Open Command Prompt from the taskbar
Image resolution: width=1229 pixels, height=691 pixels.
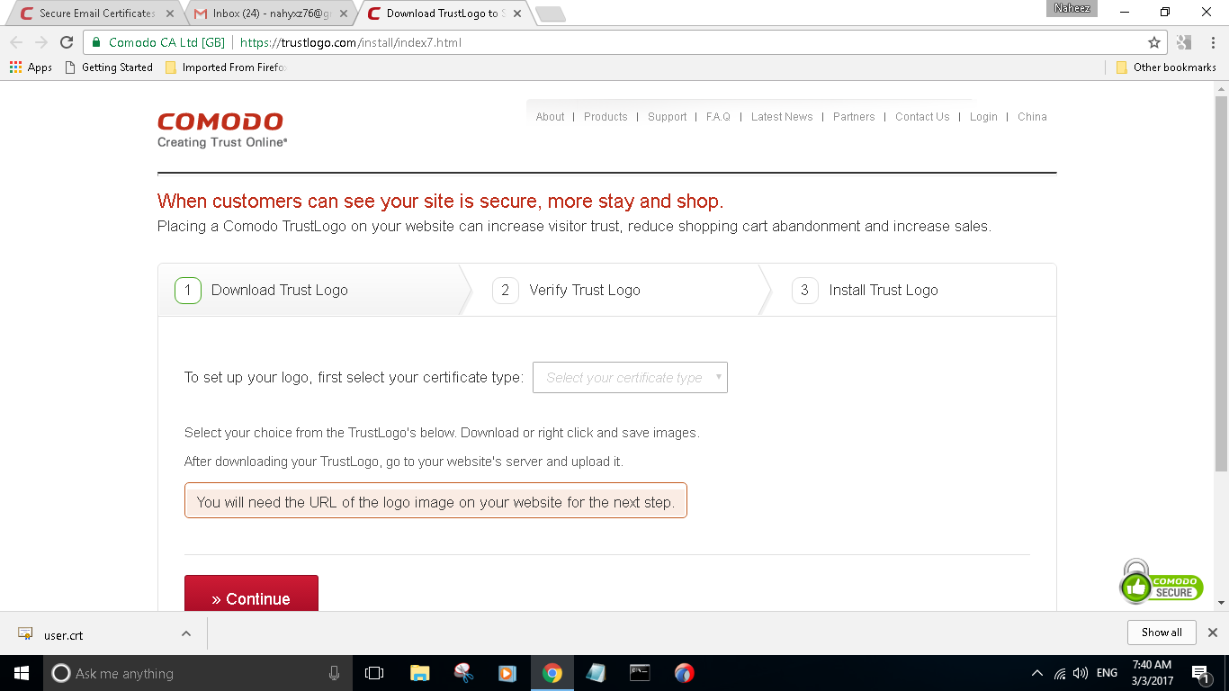click(x=640, y=673)
